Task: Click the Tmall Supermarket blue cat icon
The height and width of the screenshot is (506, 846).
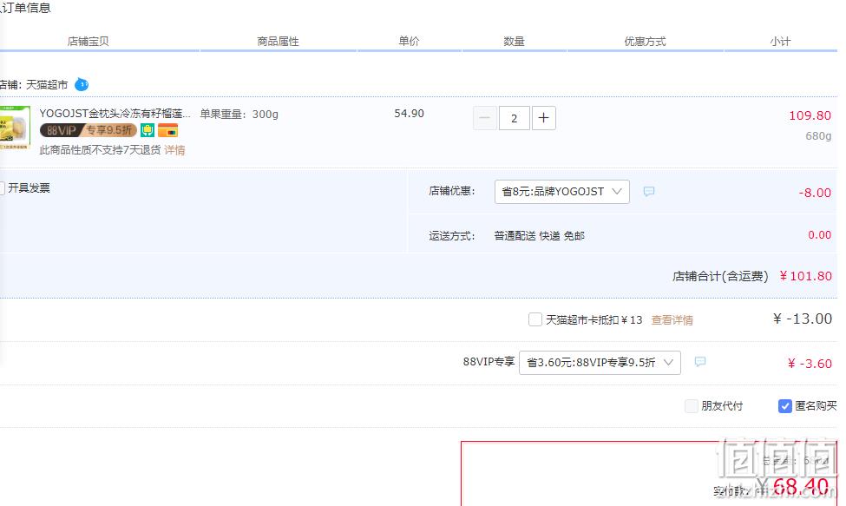Action: (x=82, y=85)
